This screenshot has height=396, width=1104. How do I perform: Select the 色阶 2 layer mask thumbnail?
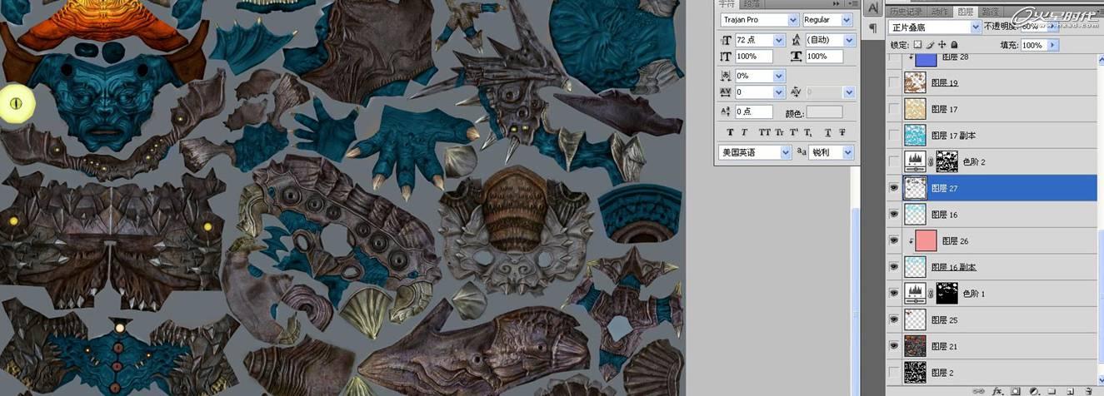[946, 161]
